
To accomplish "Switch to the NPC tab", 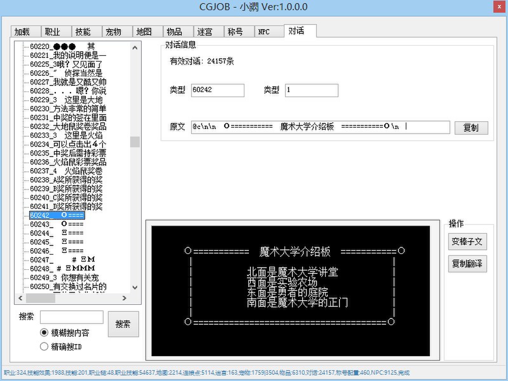I will point(264,32).
